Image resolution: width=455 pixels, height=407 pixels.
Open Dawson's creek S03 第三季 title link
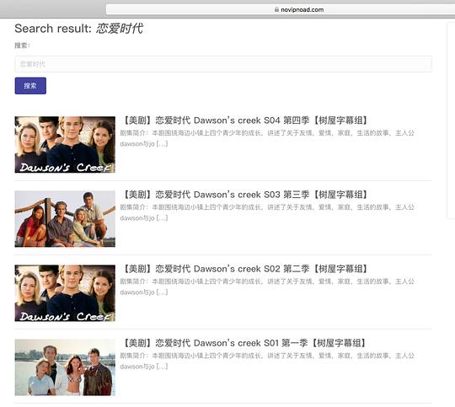click(245, 195)
